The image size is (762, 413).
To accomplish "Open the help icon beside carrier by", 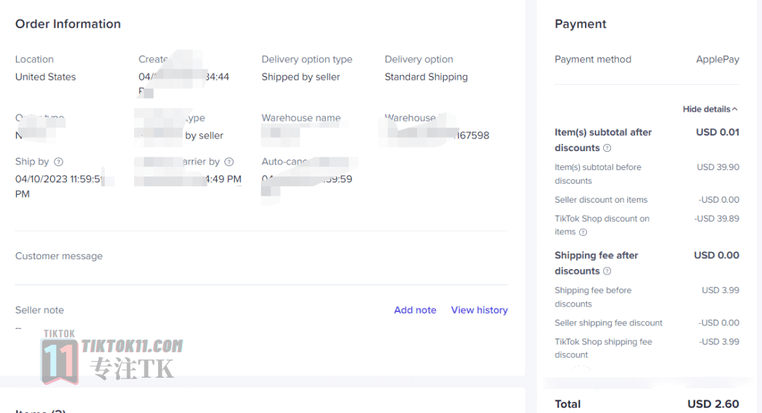I will pos(229,162).
